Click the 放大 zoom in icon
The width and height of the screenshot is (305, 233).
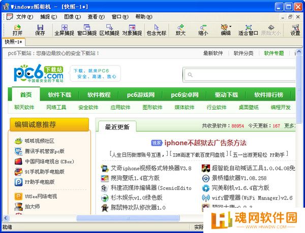pos(180,29)
